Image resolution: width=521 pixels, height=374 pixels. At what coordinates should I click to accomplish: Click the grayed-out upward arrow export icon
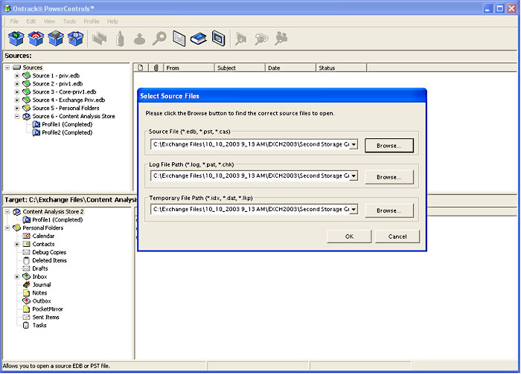pos(140,39)
